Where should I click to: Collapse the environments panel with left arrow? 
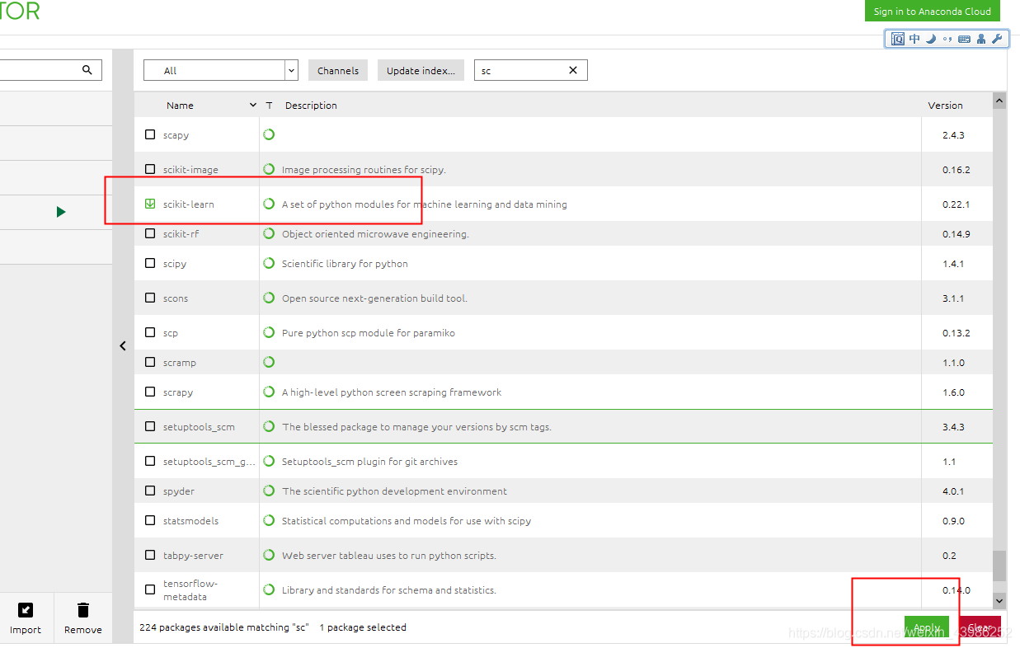(123, 346)
